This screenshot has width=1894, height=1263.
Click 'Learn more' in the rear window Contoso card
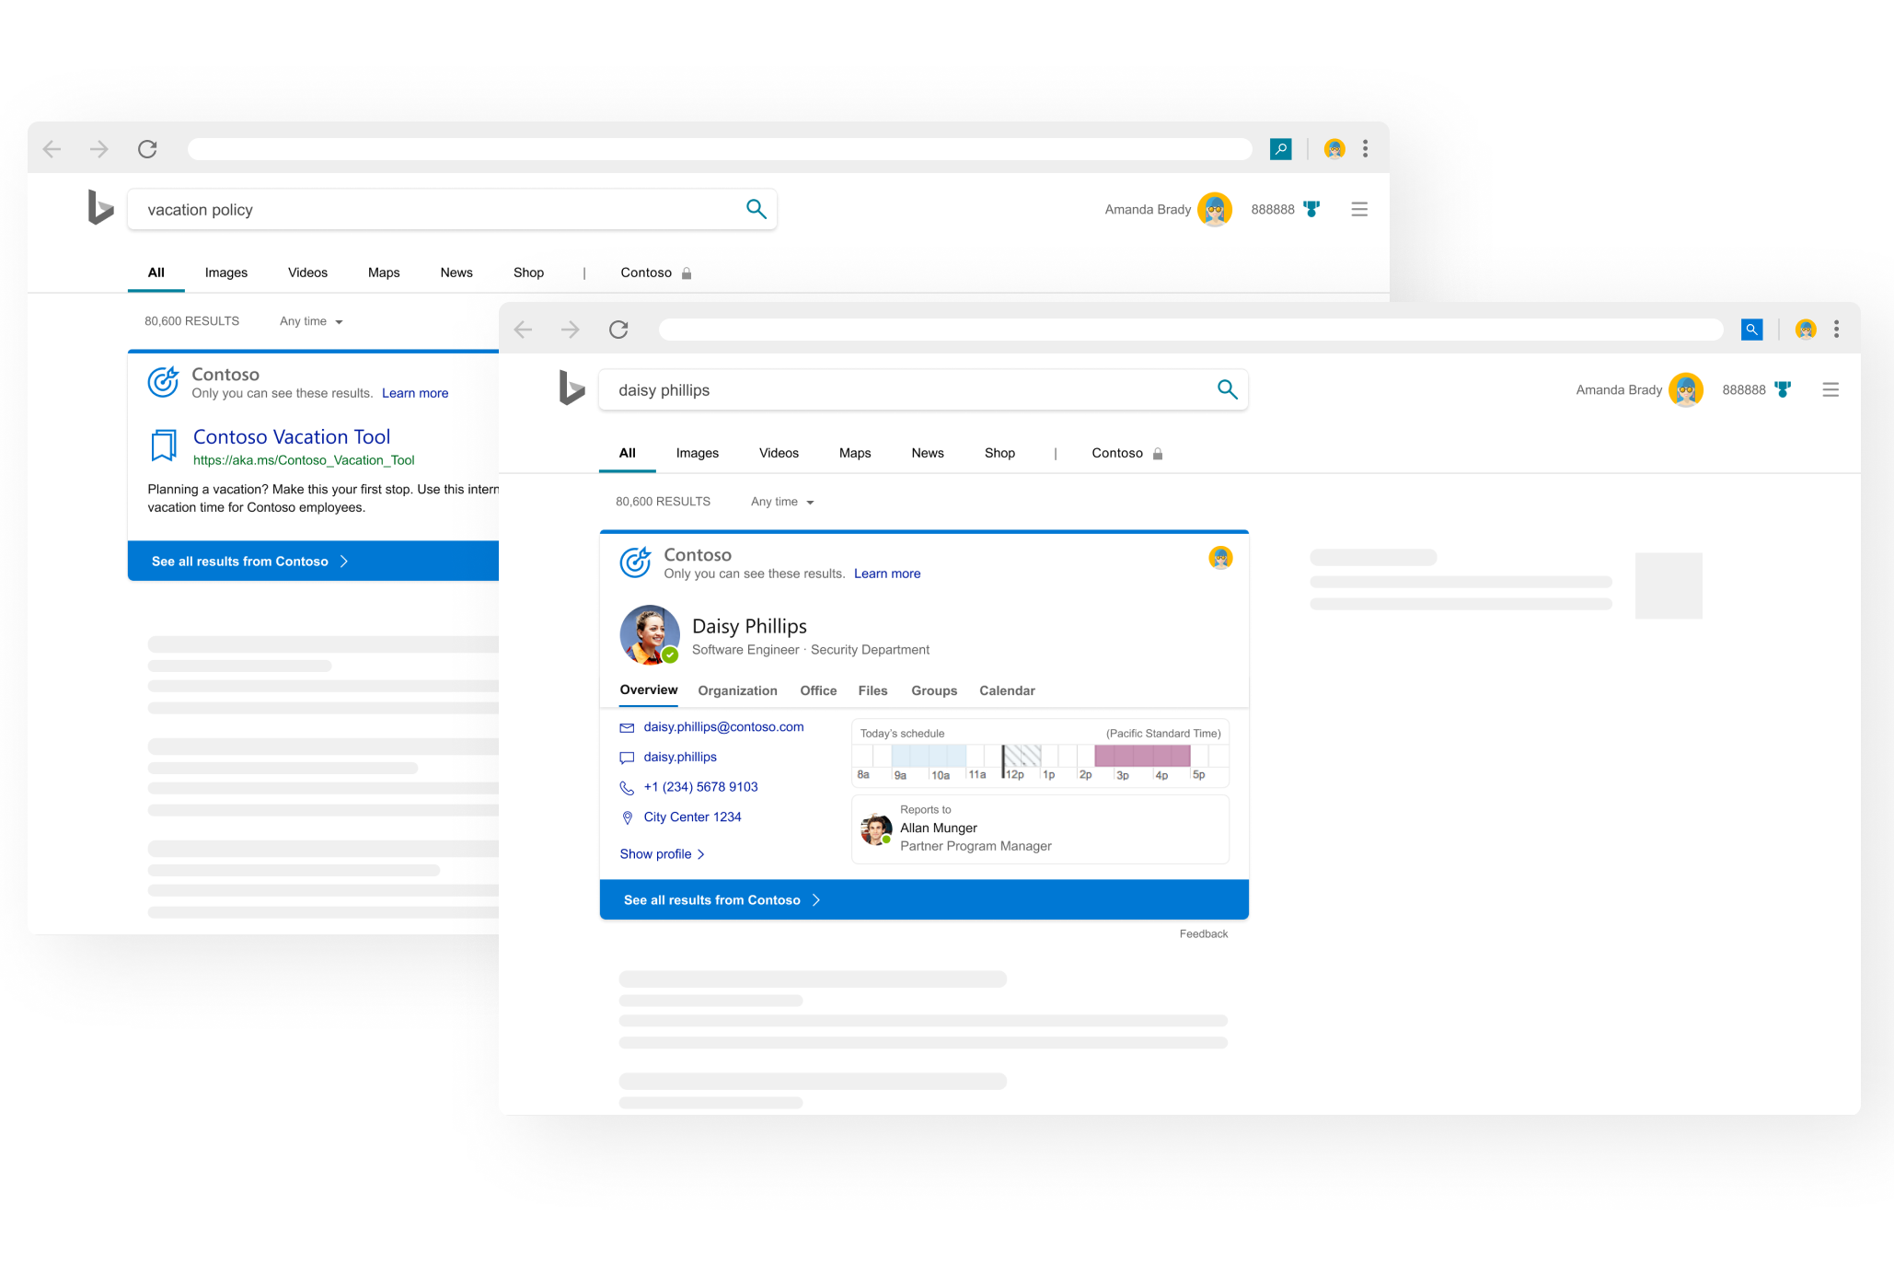pos(415,393)
